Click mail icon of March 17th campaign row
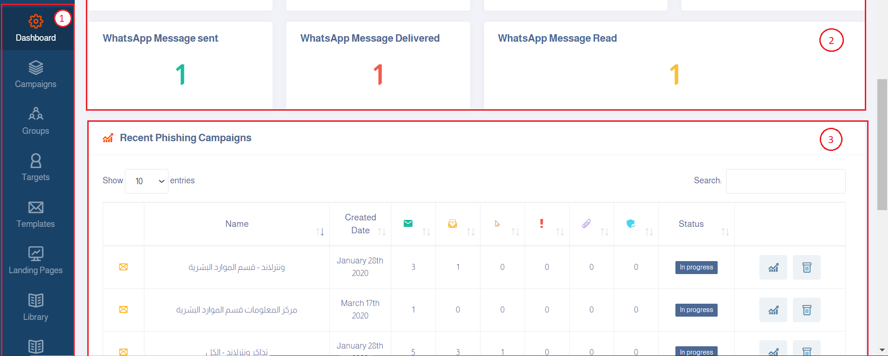888x356 pixels. tap(123, 310)
